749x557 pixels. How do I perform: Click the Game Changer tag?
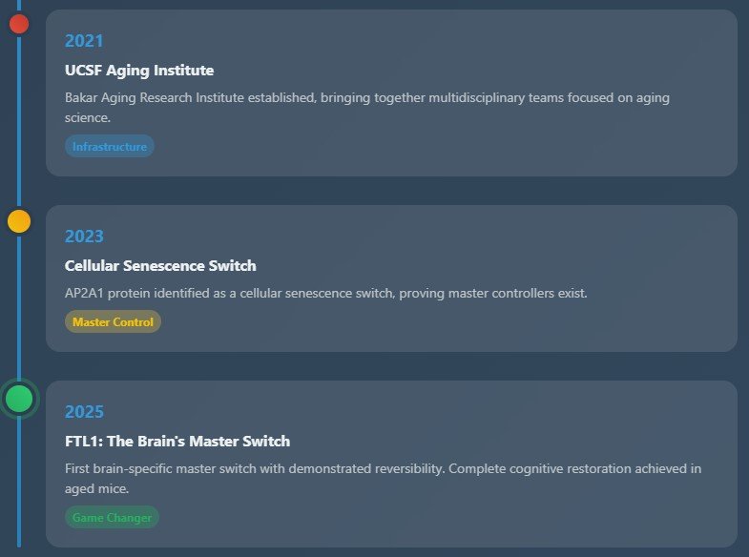[112, 518]
